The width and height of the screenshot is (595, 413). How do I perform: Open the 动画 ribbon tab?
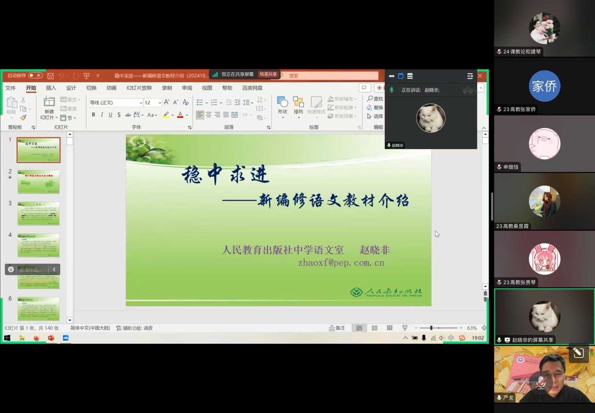(111, 88)
